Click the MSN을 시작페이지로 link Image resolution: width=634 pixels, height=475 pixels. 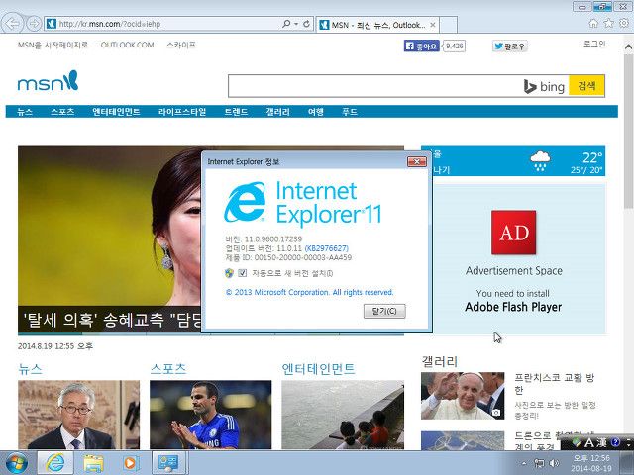(53, 45)
